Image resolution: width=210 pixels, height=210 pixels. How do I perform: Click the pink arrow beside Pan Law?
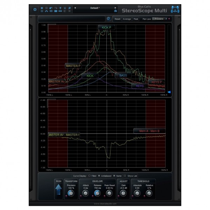click(169, 19)
